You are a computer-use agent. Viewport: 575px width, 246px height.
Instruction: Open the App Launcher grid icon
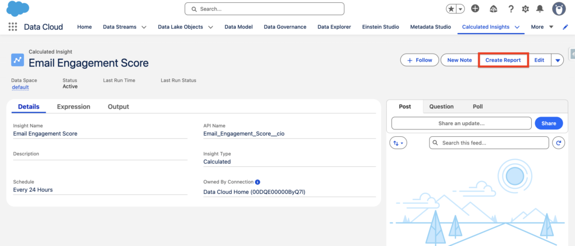tap(12, 27)
